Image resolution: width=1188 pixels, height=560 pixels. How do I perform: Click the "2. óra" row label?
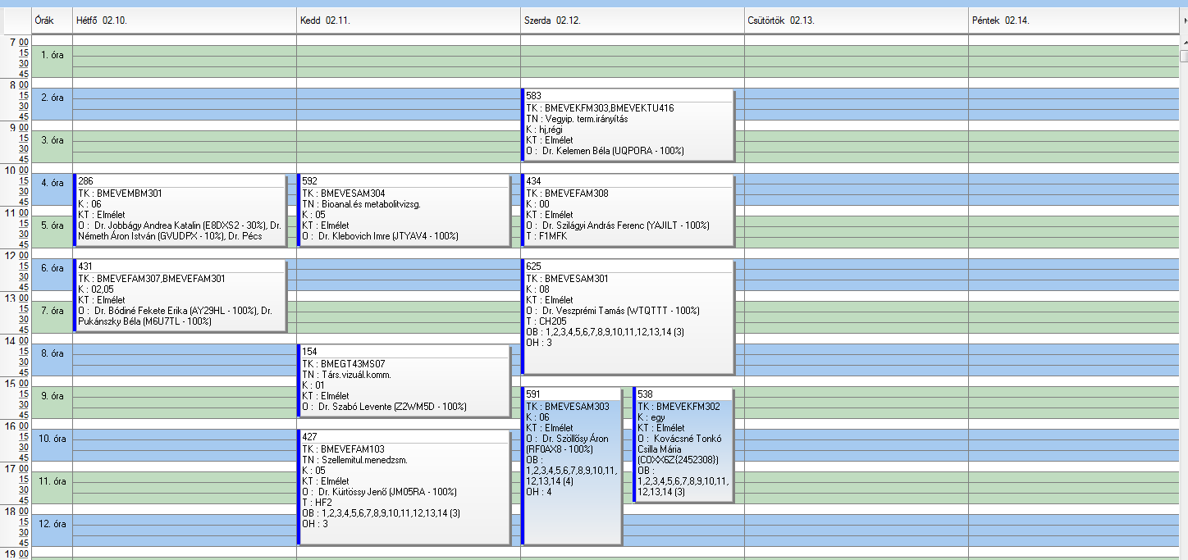click(53, 98)
